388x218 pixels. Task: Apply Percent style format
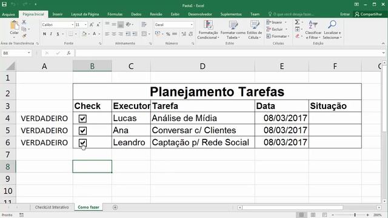(x=168, y=34)
